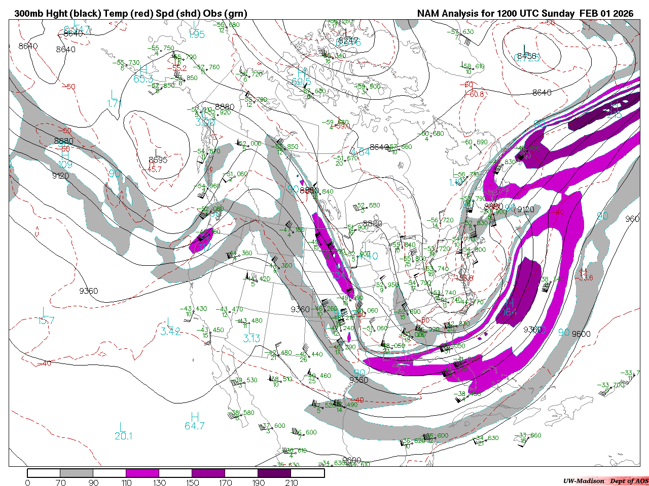Click the L 1.71 low marker
Image resolution: width=649 pixels, height=486 pixels.
pos(115,99)
